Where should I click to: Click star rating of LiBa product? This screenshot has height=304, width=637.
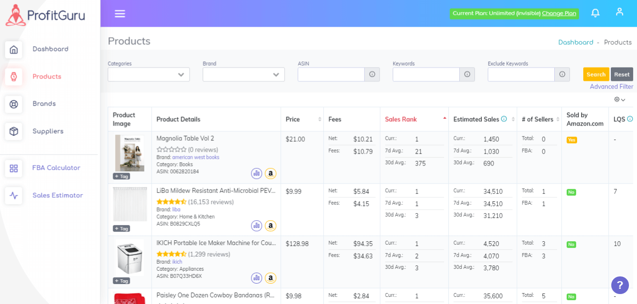tap(171, 202)
